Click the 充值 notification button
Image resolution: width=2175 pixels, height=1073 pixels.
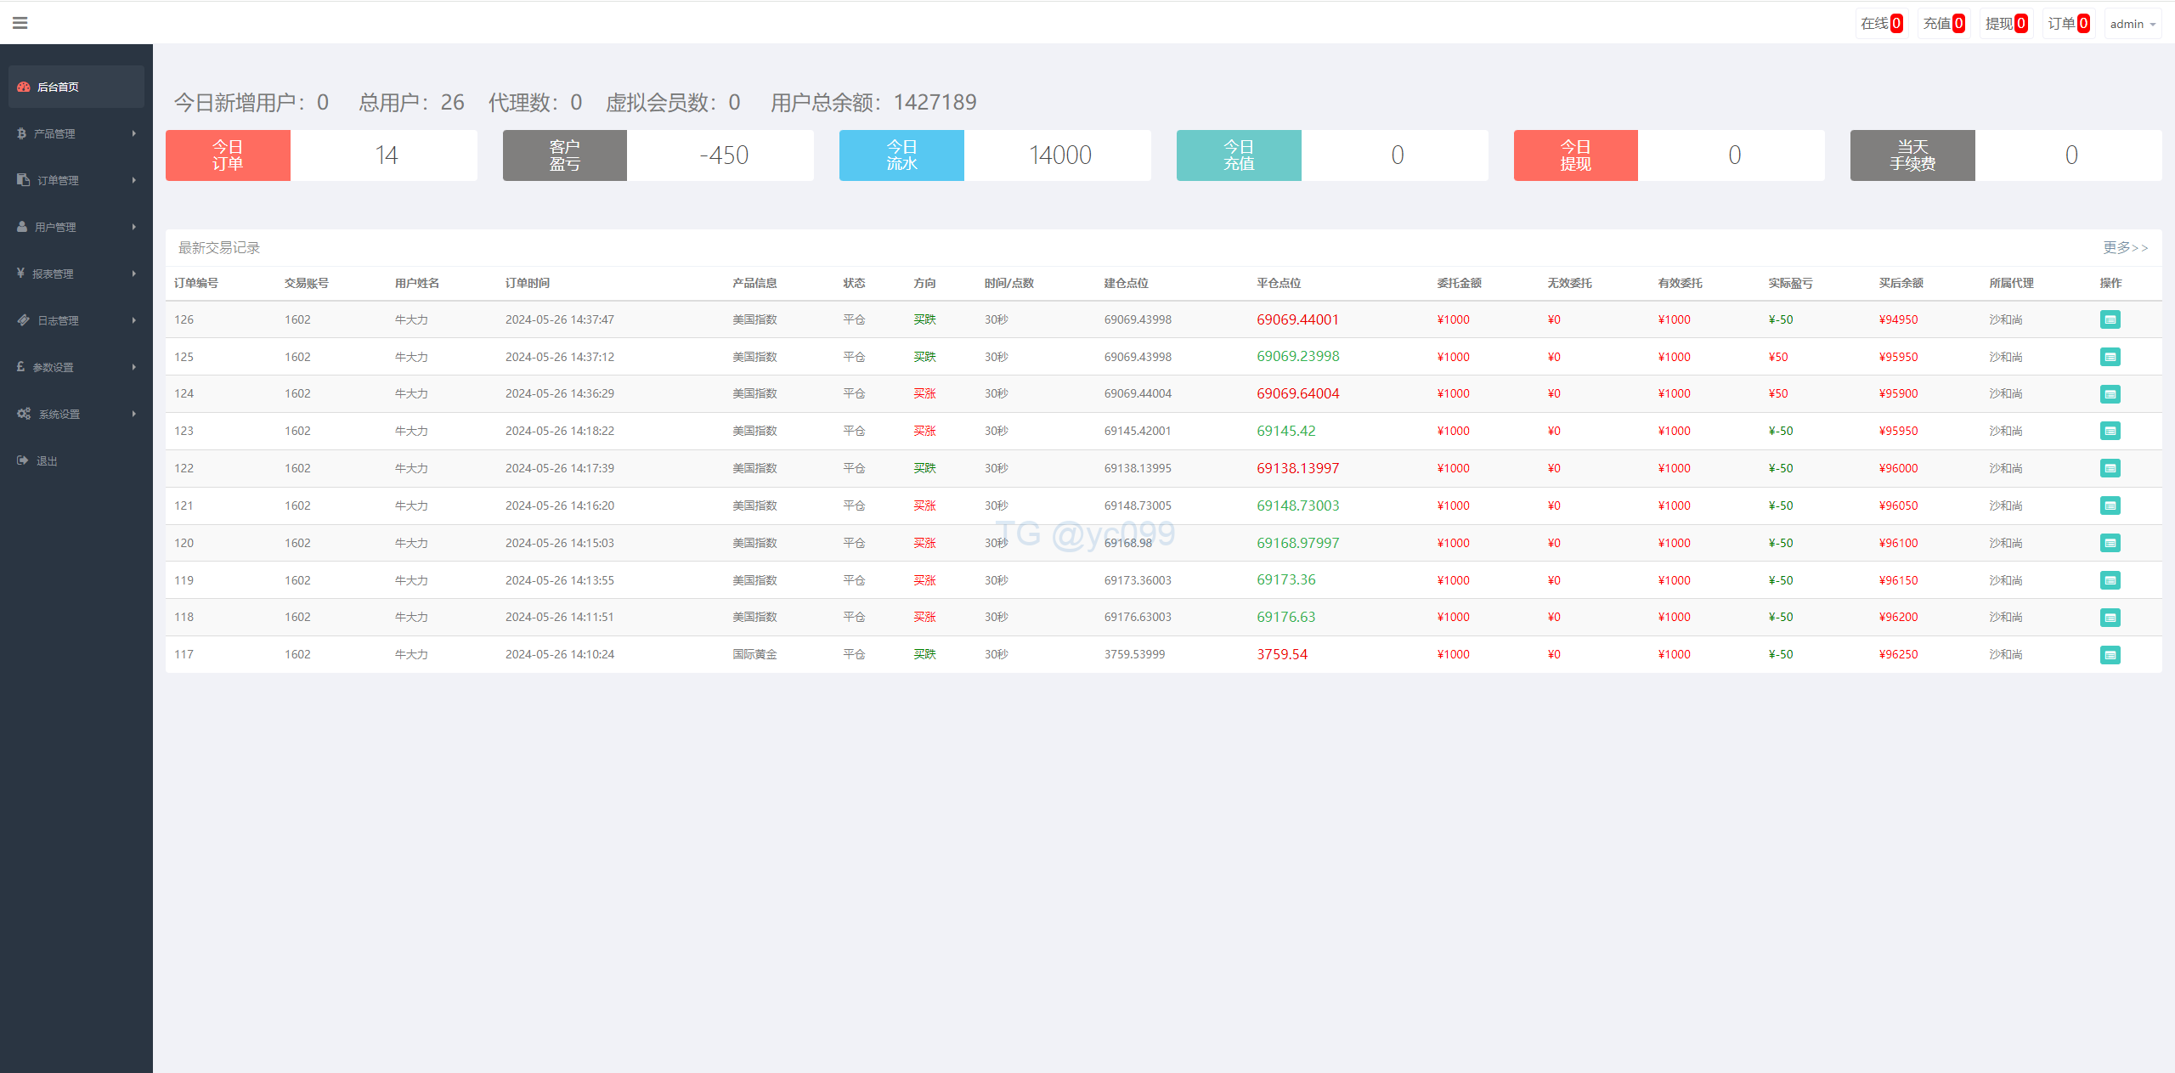pyautogui.click(x=1944, y=24)
